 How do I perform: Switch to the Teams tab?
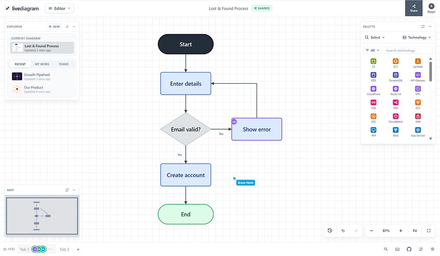pyautogui.click(x=64, y=64)
